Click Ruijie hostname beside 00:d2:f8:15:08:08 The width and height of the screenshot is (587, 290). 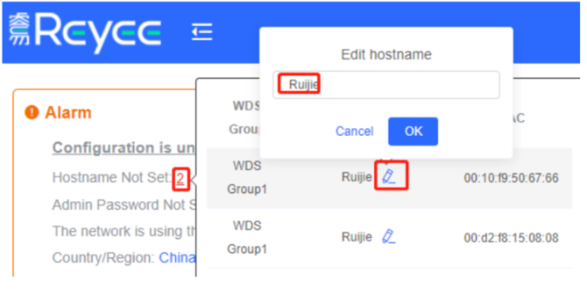[356, 237]
